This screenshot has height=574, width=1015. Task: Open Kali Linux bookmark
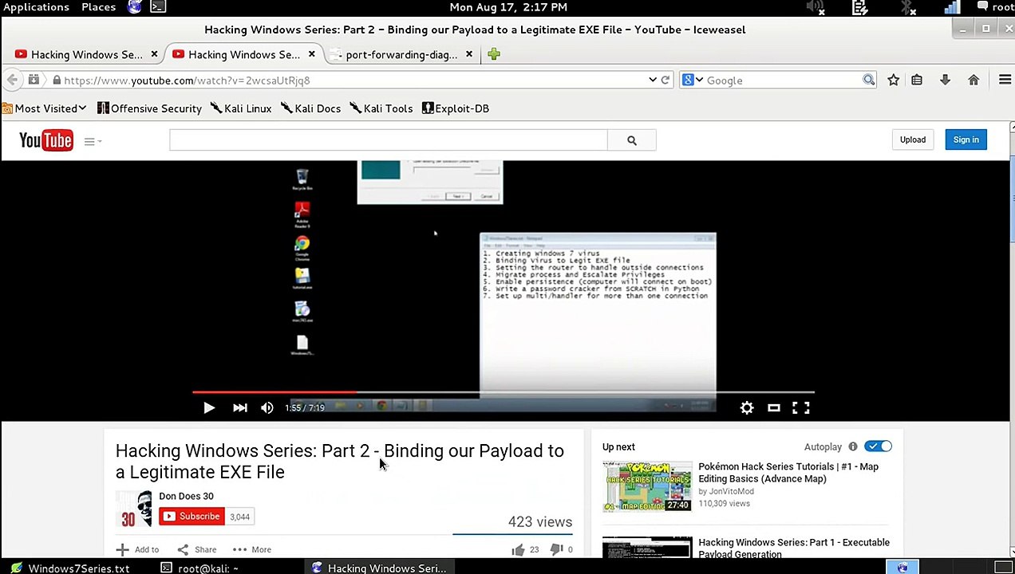coord(241,108)
